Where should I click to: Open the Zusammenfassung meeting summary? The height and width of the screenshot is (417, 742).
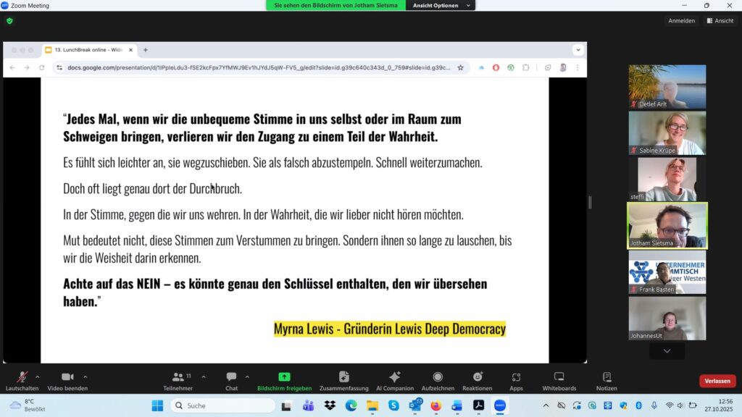pyautogui.click(x=344, y=380)
